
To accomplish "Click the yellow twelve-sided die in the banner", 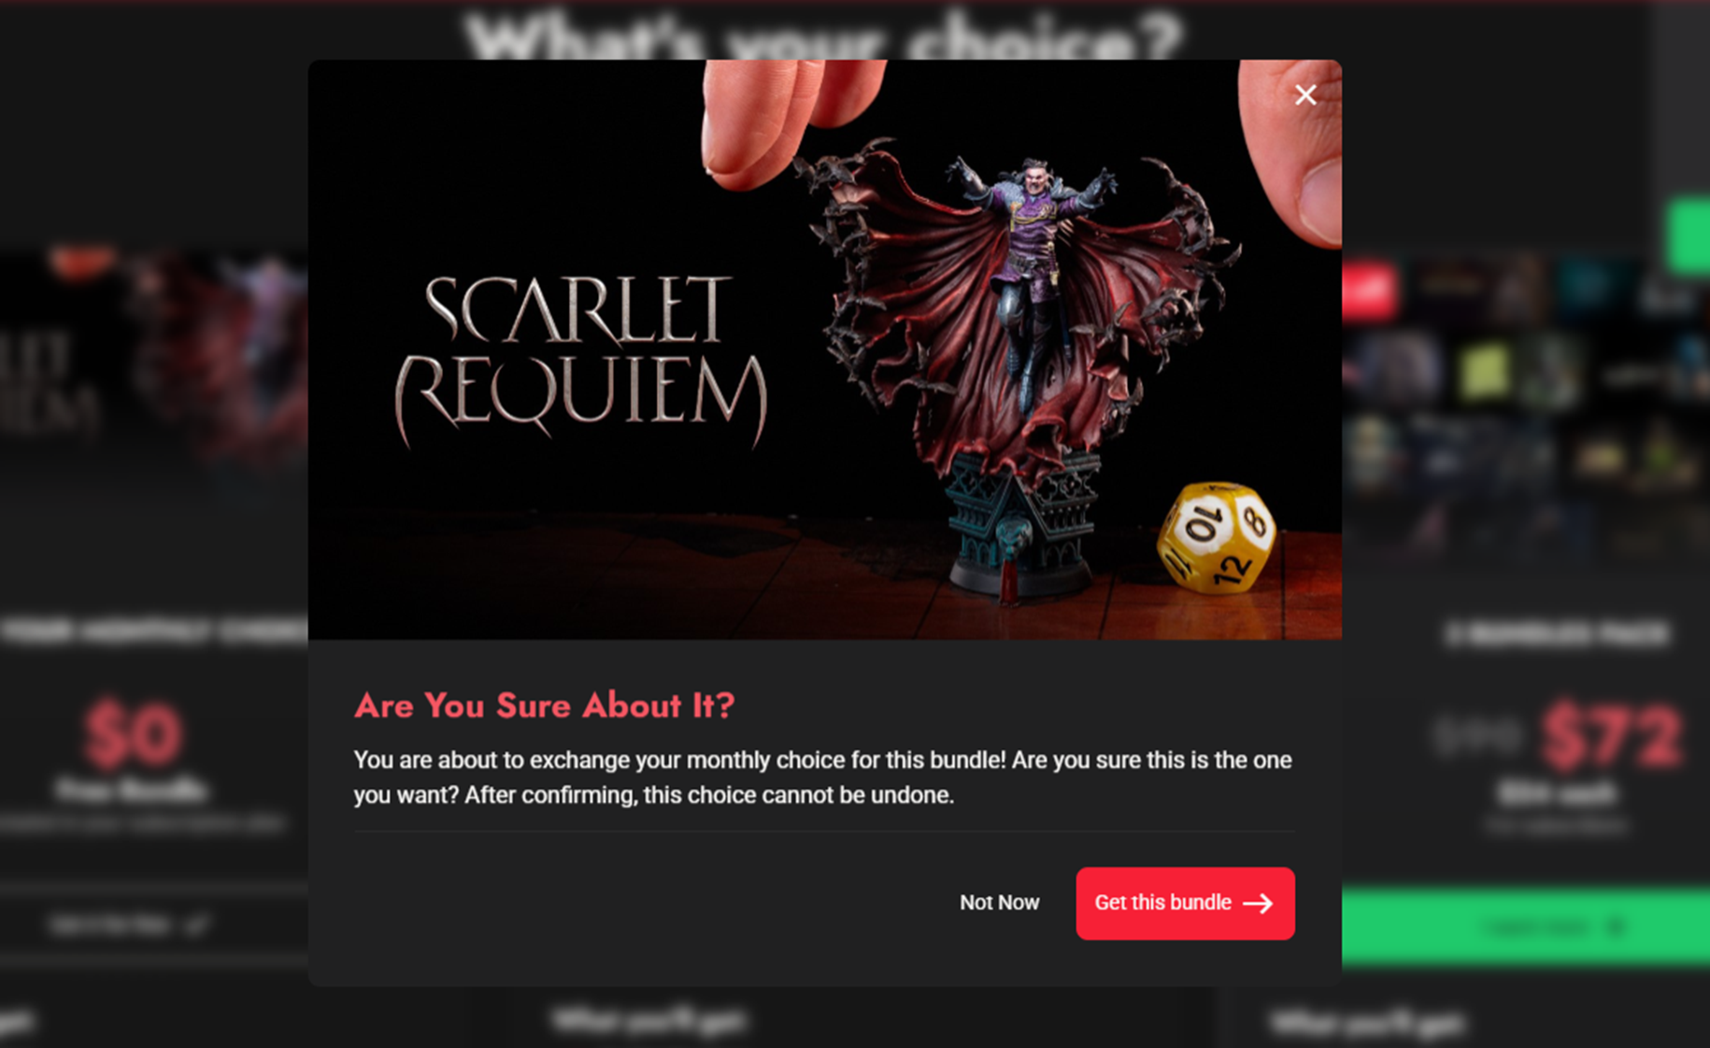I will click(1217, 537).
